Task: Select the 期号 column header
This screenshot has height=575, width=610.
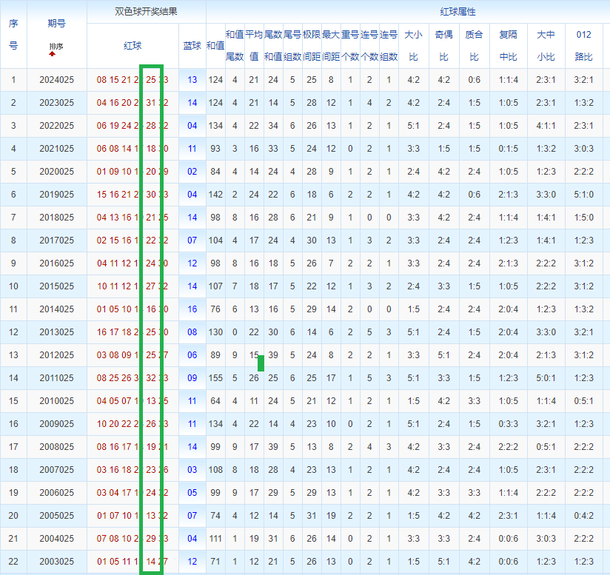Action: point(56,24)
